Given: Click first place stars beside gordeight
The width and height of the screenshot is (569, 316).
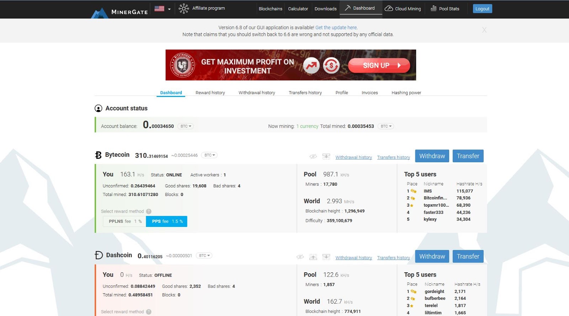Looking at the screenshot, I should point(414,292).
